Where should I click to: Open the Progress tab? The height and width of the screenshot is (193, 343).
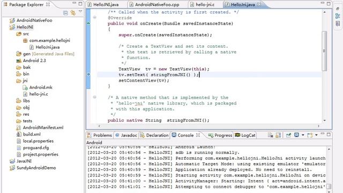[220, 135]
